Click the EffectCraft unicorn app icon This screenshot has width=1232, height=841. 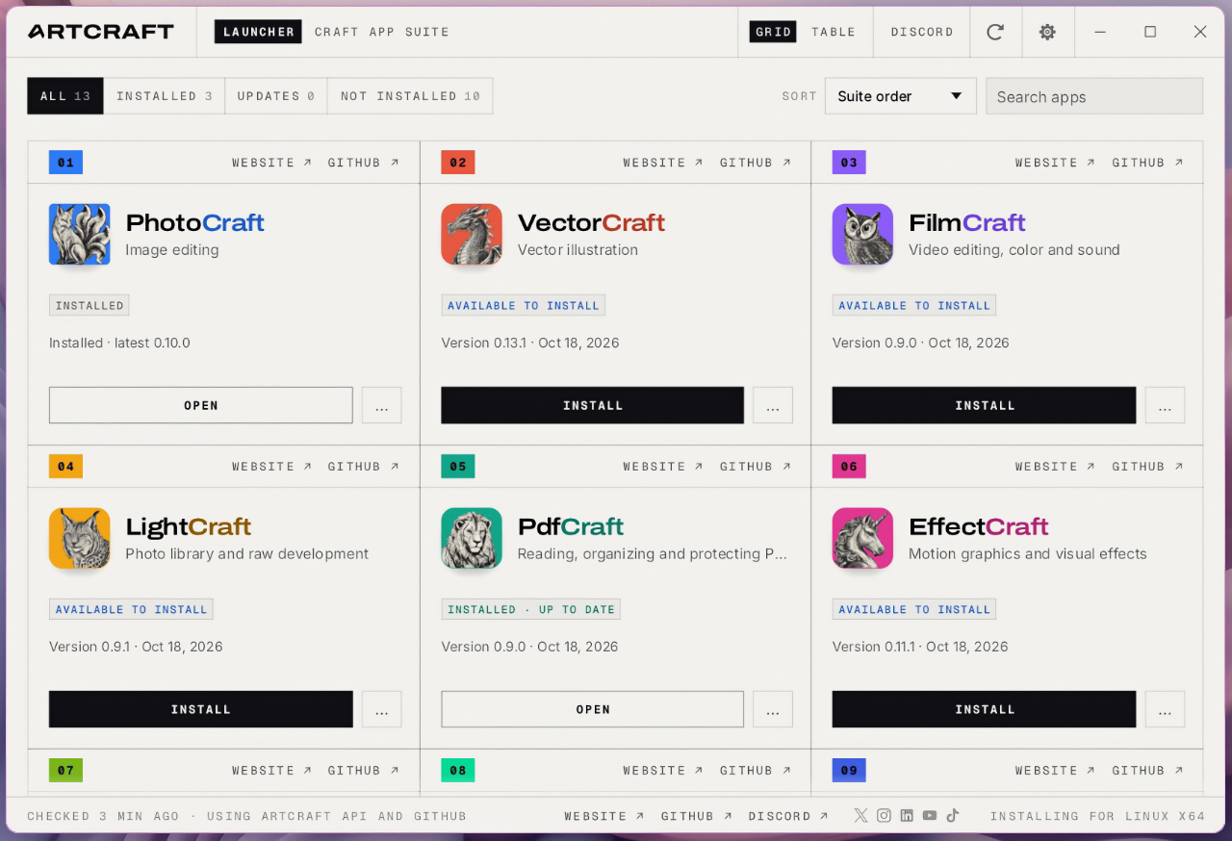(863, 538)
